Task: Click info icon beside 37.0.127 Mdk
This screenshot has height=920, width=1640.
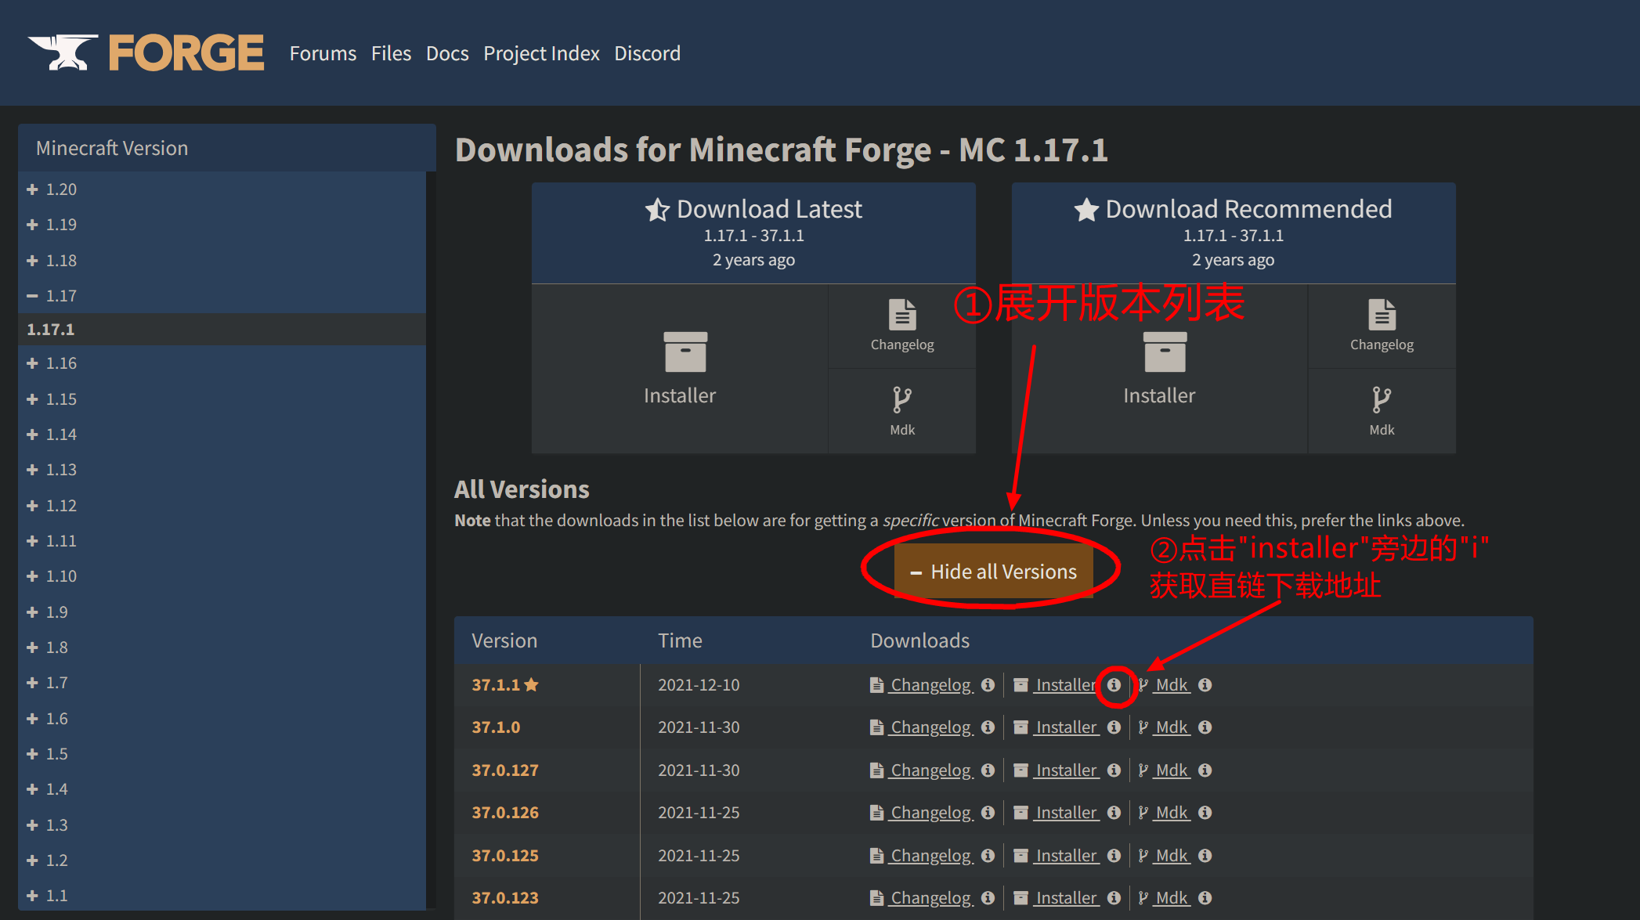Action: coord(1205,770)
